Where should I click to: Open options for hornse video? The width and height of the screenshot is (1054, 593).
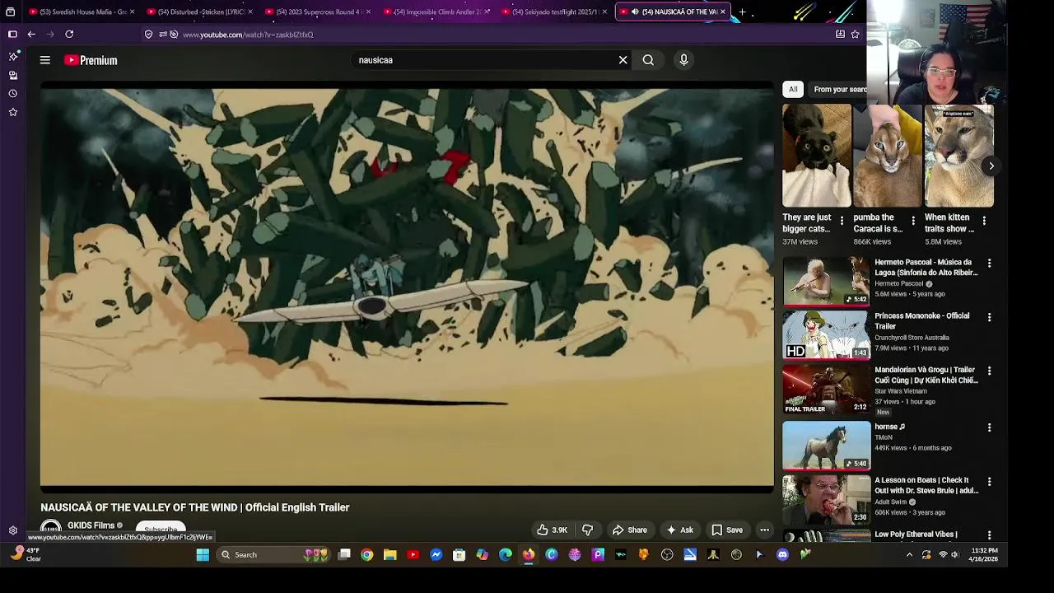pos(990,428)
